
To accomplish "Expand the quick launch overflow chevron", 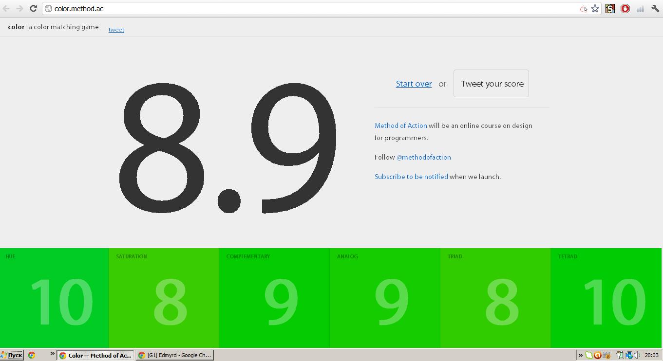I will point(52,354).
